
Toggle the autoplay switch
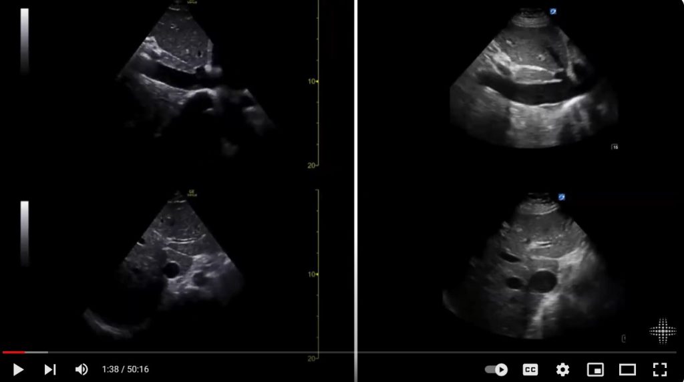[x=496, y=369]
